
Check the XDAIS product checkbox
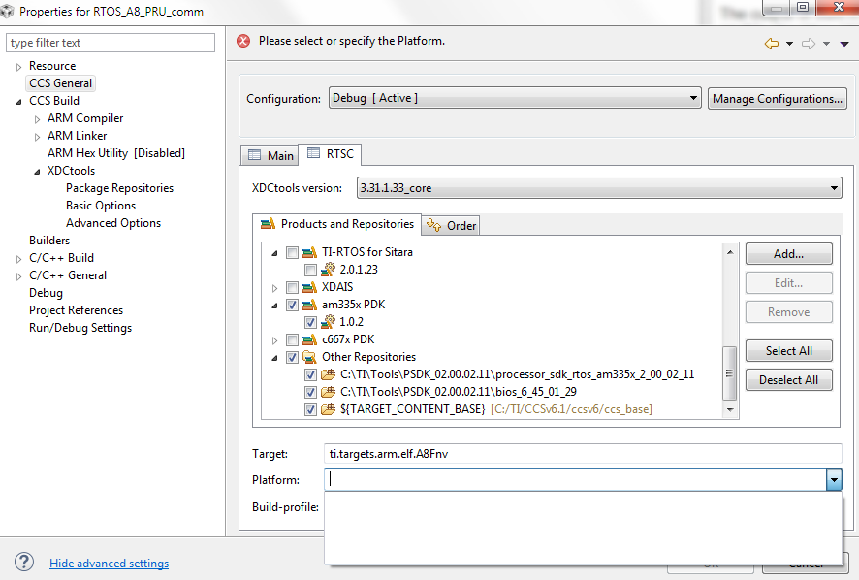[293, 287]
